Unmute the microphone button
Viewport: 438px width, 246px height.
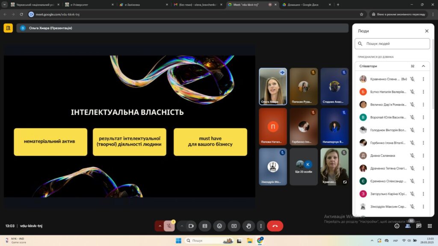[x=169, y=226]
